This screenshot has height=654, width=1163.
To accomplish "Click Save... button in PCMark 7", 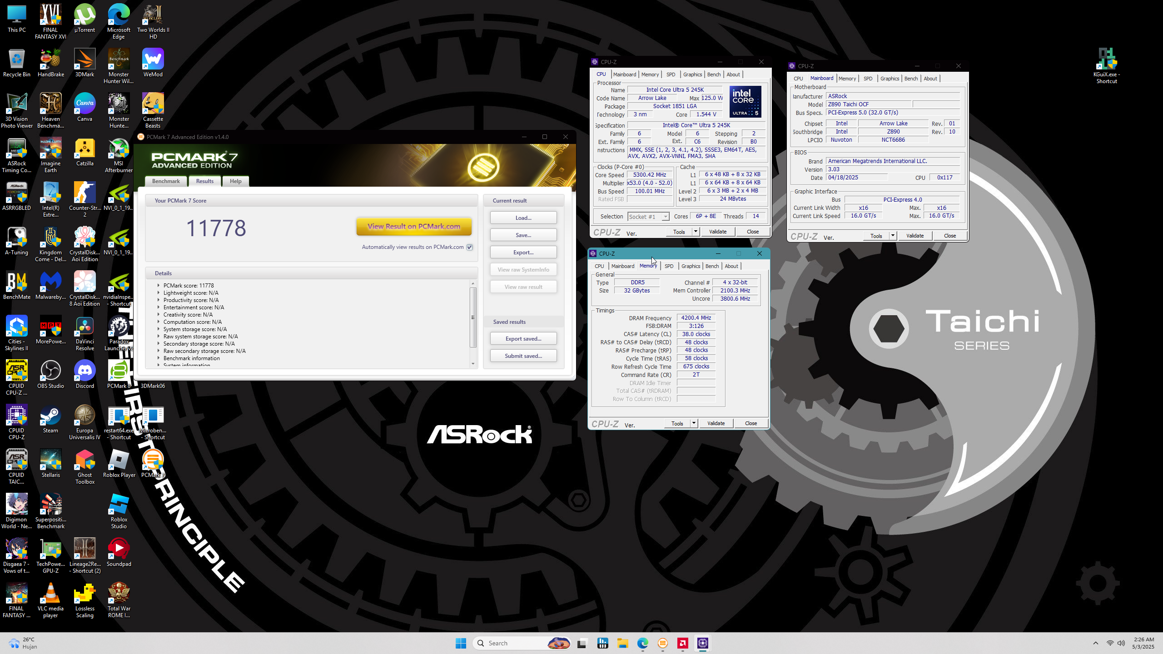I will 523,235.
